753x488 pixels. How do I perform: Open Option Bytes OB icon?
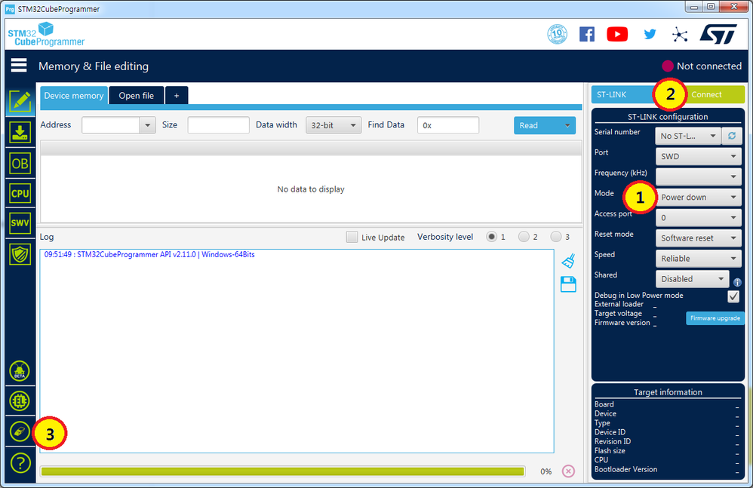(x=20, y=164)
